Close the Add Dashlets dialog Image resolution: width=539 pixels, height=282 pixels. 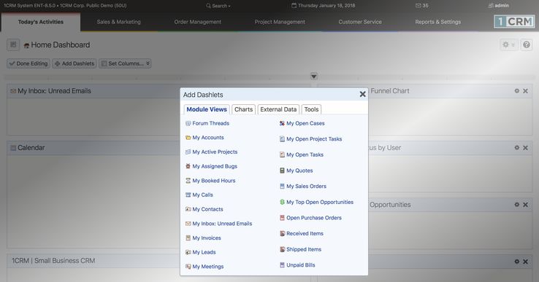[362, 94]
